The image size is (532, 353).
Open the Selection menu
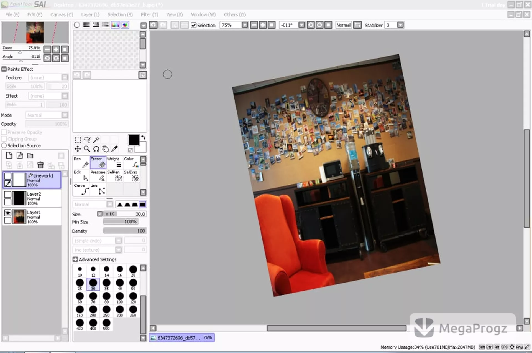(120, 15)
